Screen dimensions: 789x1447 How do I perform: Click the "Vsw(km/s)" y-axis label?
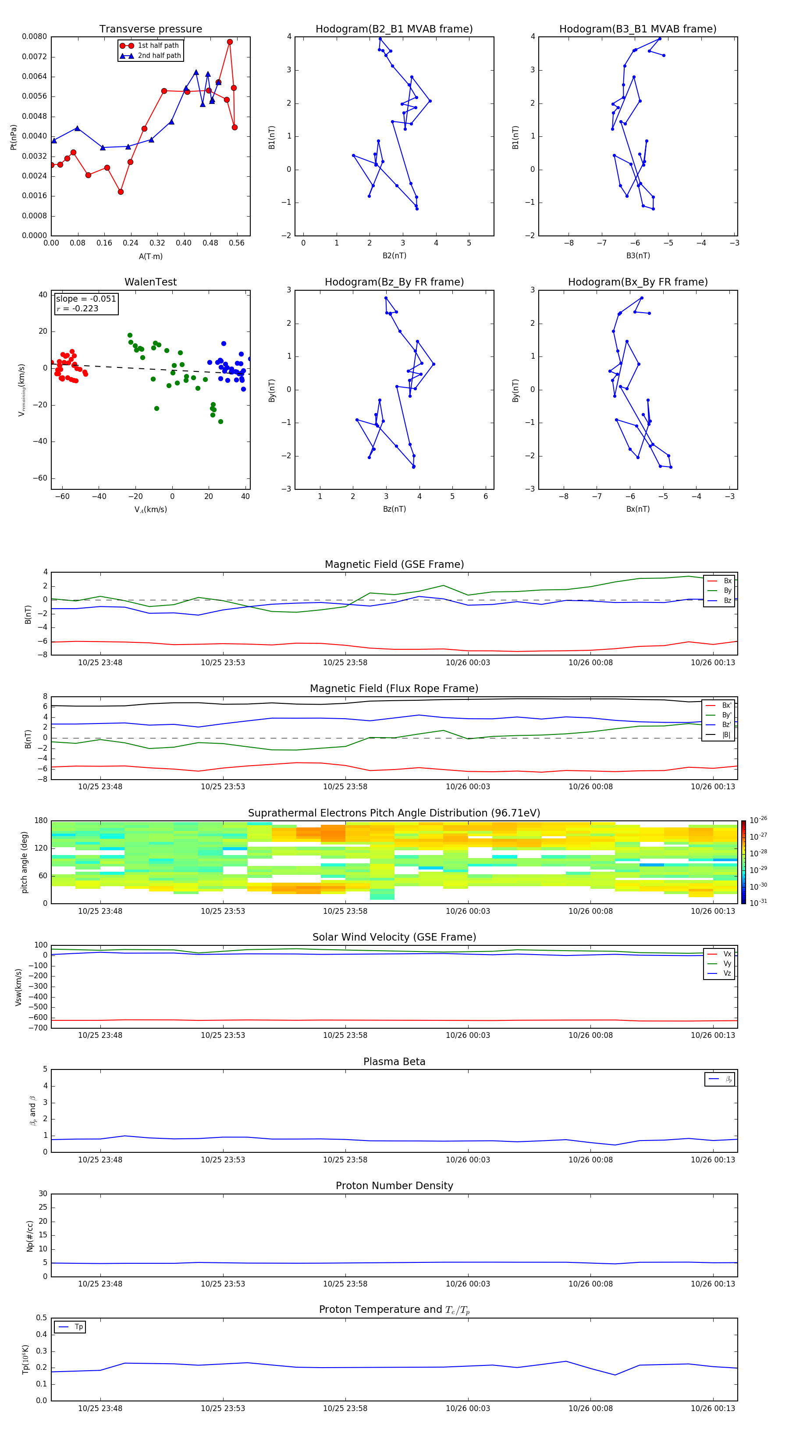tap(18, 987)
